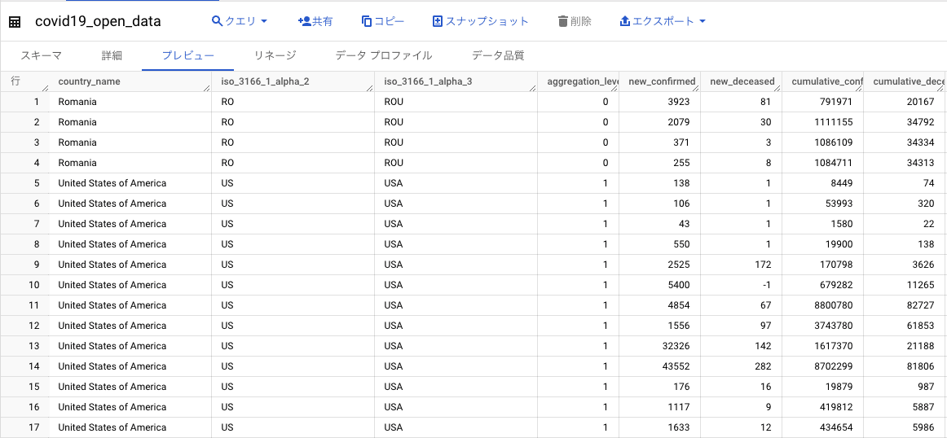Click the value -1 in row 10
This screenshot has height=438, width=947.
[x=767, y=285]
